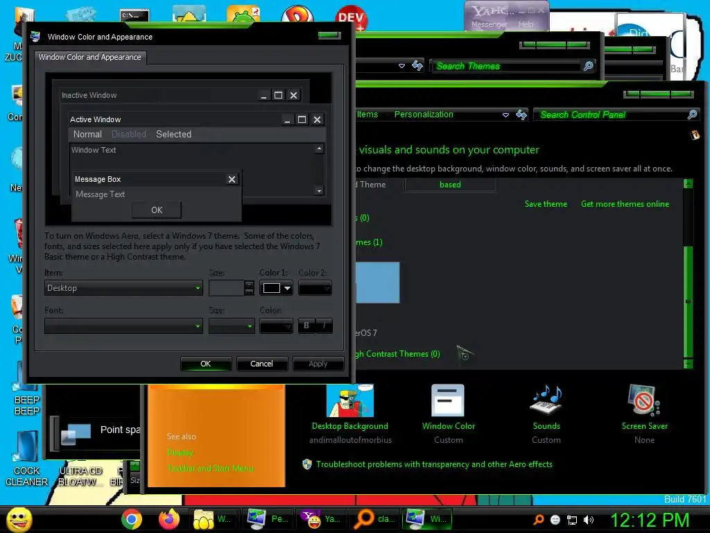Open the Display link under See also

click(180, 452)
